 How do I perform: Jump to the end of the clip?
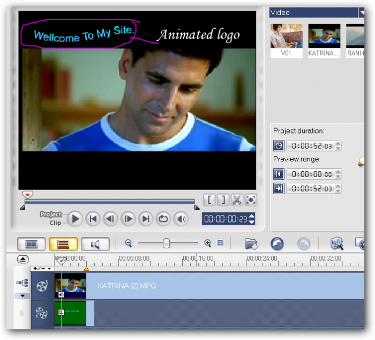tap(146, 219)
